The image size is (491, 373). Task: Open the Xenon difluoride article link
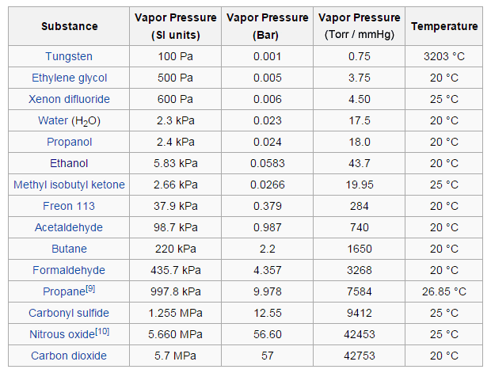(x=69, y=99)
